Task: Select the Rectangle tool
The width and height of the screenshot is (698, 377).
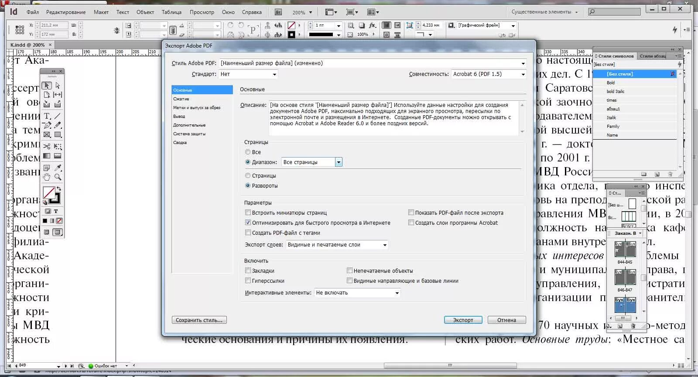Action: 58,135
